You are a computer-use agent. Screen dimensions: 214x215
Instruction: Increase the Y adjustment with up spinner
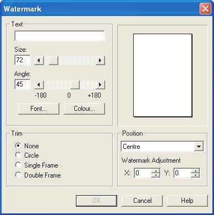[195, 171]
